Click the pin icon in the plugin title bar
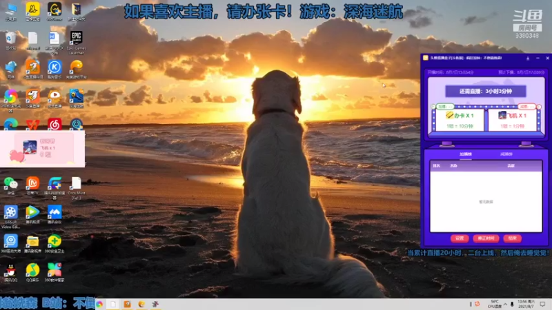 [528, 58]
